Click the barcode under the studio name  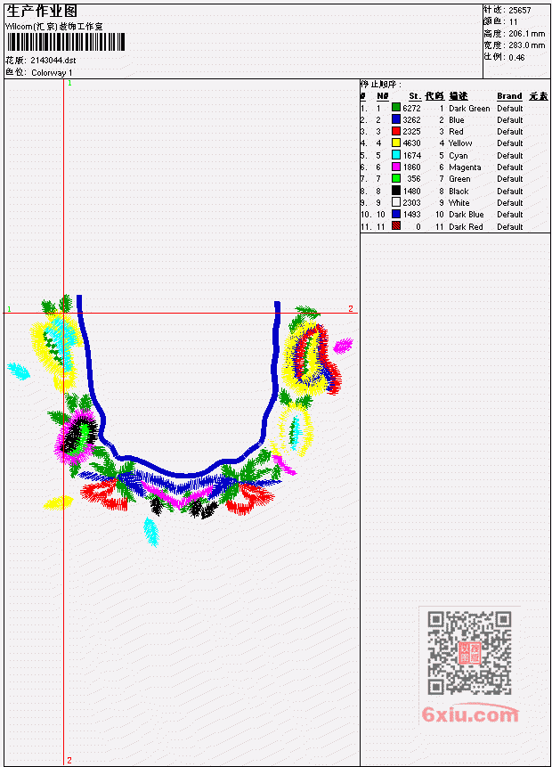[66, 42]
